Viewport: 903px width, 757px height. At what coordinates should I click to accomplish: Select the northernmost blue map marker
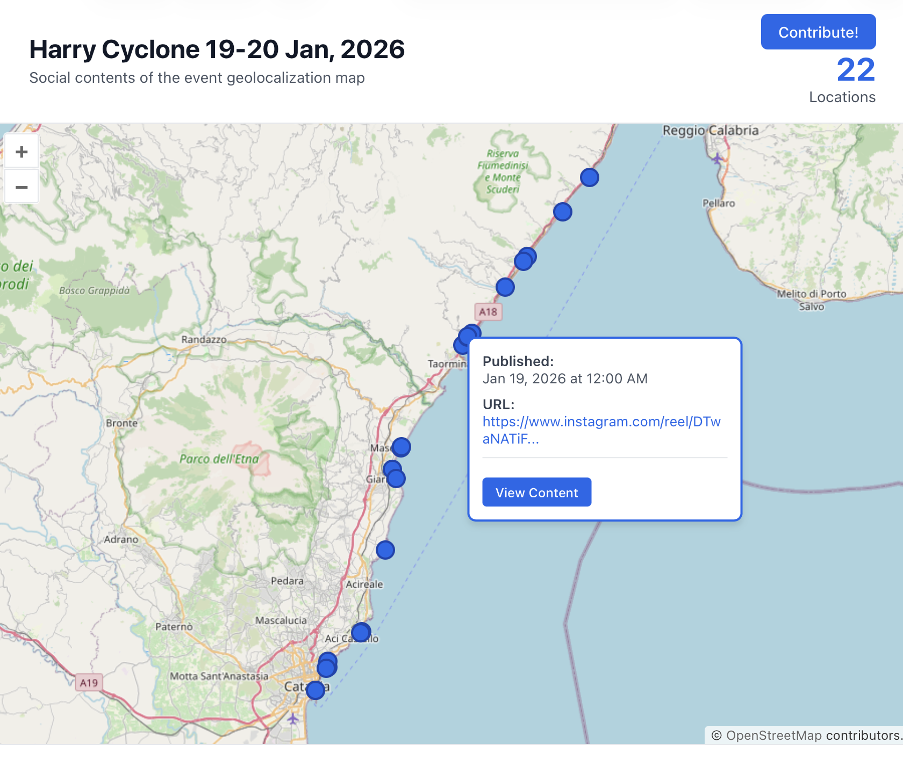pyautogui.click(x=589, y=177)
